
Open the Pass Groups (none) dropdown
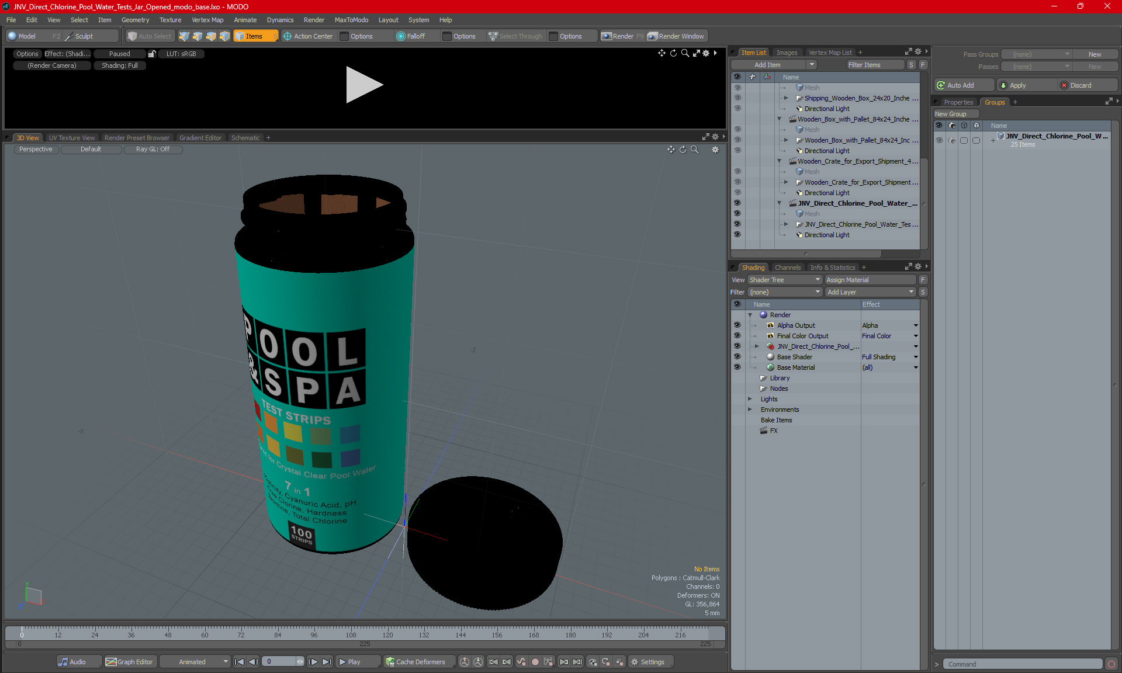point(1036,54)
